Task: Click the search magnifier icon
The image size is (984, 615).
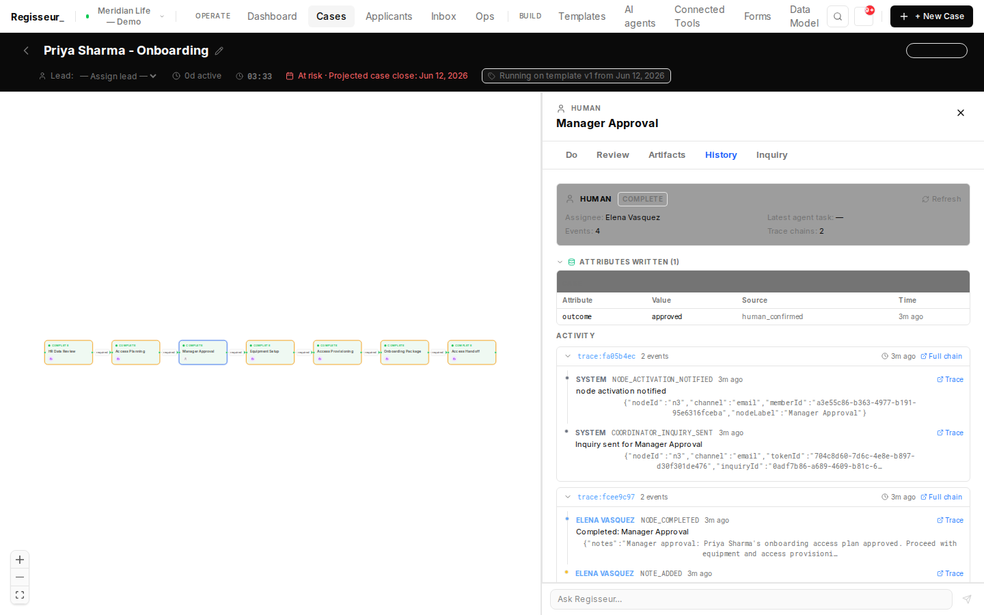Action: (837, 16)
